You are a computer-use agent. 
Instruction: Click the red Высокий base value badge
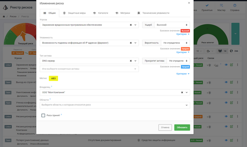click(185, 31)
